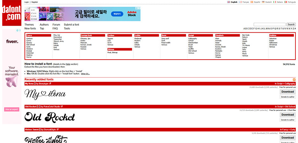Viewport: 298px width, 143px height.
Task: Click the Portuguese flag icon
Action: click(x=286, y=2)
